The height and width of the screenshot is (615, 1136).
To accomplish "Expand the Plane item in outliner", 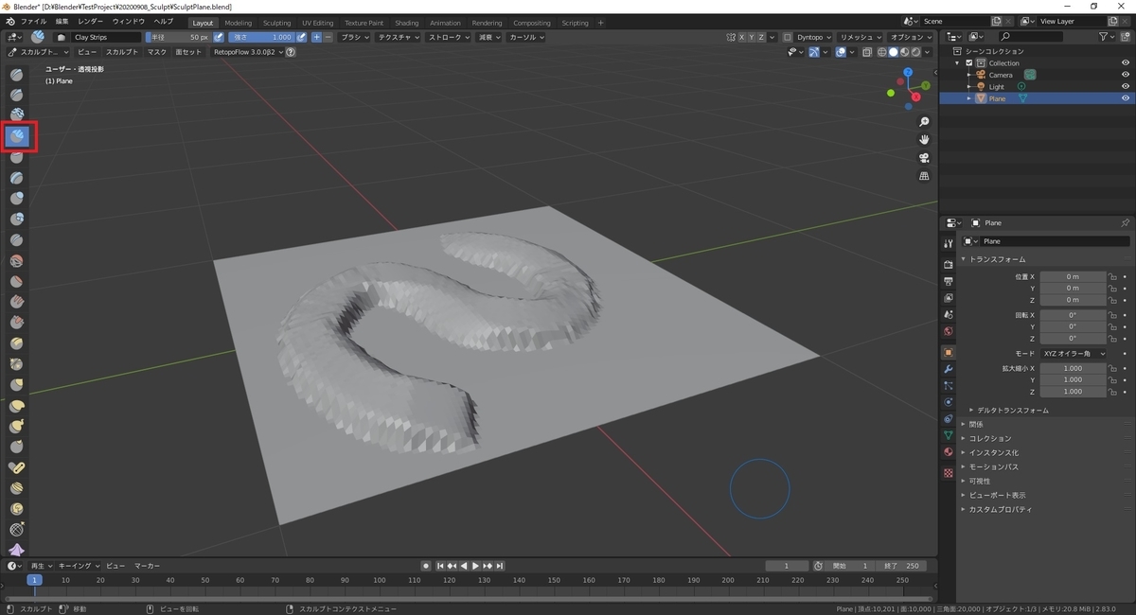I will tap(968, 98).
